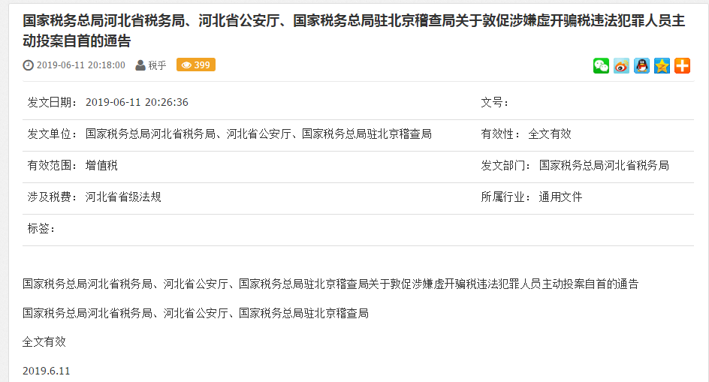
Task: Click 通用文件 industry value
Action: pyautogui.click(x=560, y=197)
